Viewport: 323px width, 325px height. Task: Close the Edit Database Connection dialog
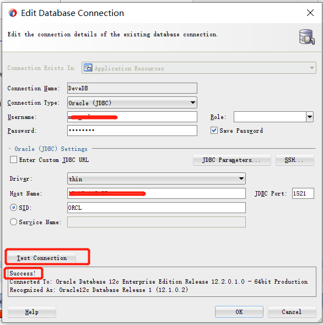(x=310, y=13)
